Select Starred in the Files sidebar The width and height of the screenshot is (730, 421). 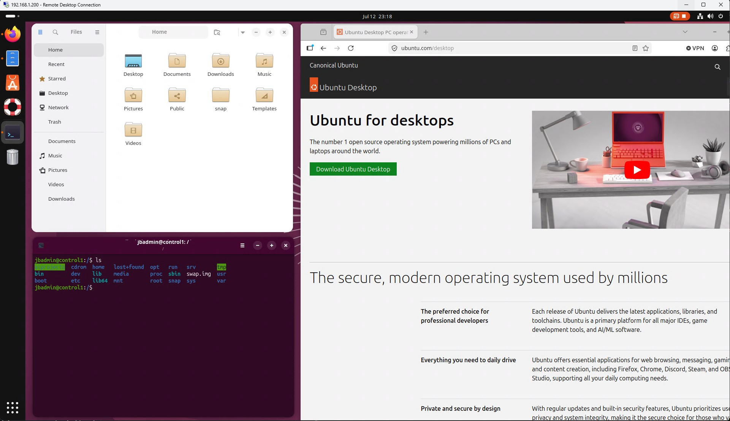point(69,79)
